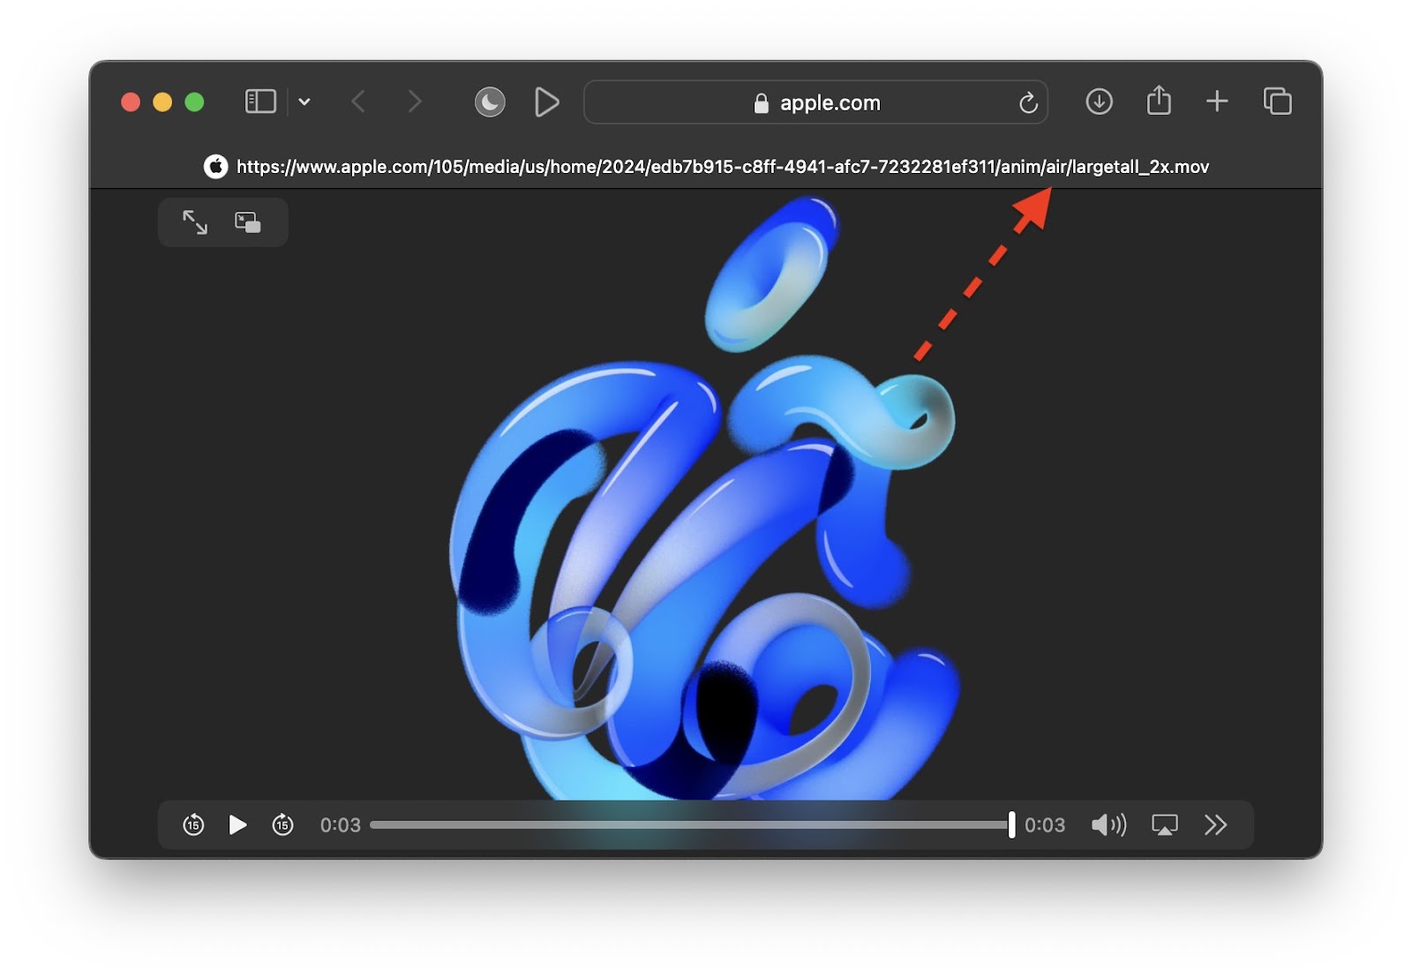This screenshot has height=977, width=1412.
Task: Reload the page using the refresh icon
Action: [1028, 102]
